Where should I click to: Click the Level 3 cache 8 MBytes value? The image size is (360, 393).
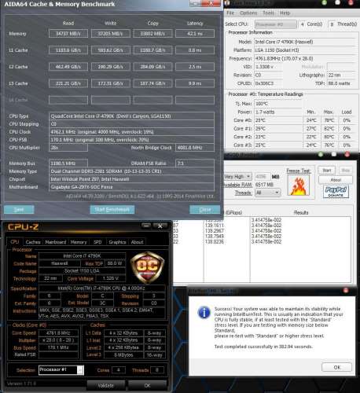tap(123, 355)
